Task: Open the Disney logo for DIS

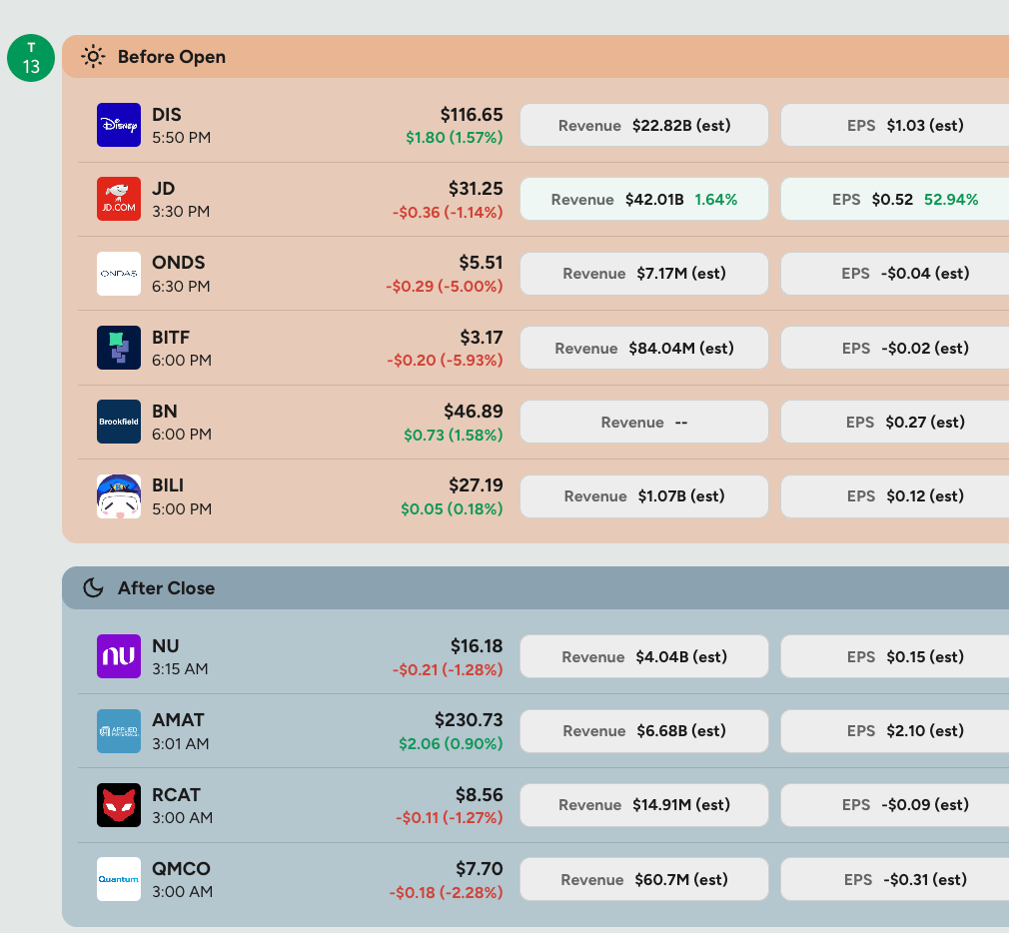Action: click(x=119, y=125)
